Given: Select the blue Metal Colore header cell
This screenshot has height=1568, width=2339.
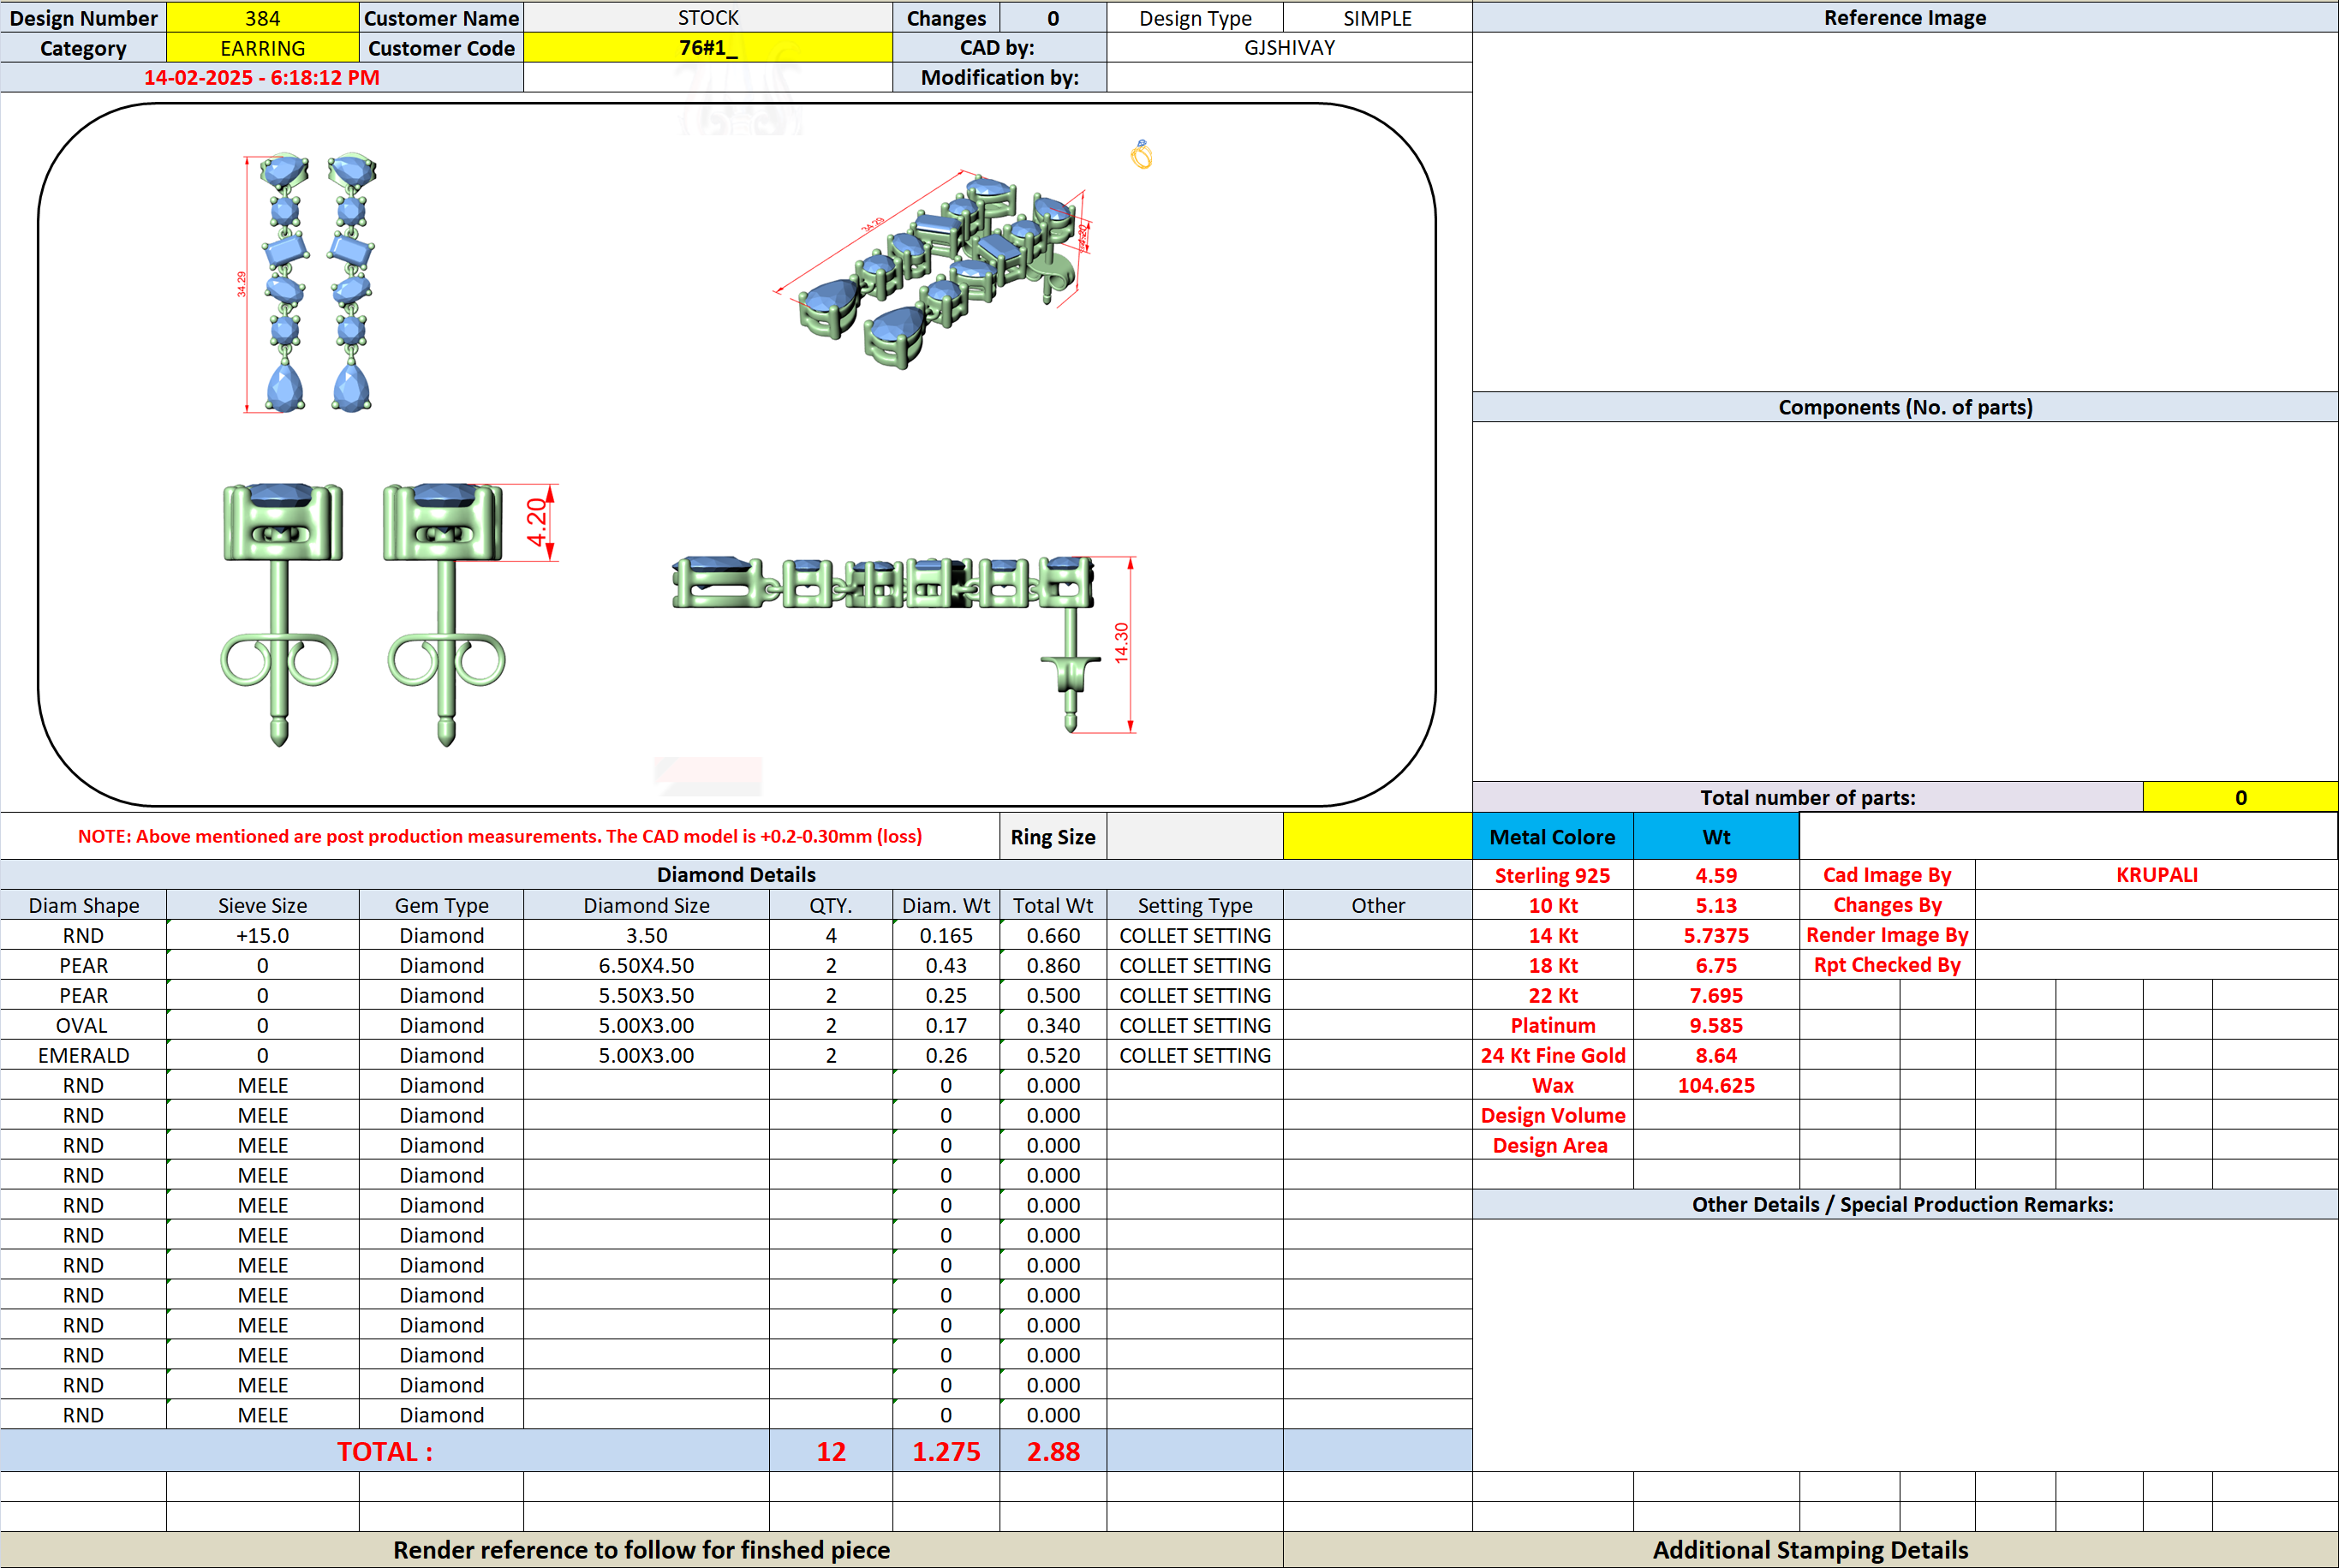Looking at the screenshot, I should 1553,837.
